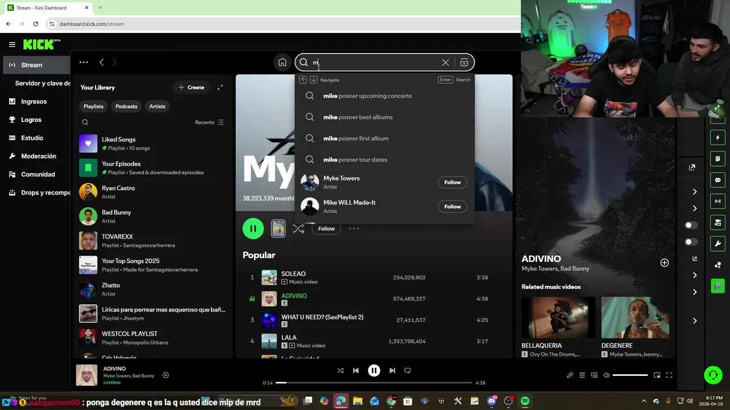Add ADIVINO to library with the plus circle
The height and width of the screenshot is (410, 730).
point(664,263)
